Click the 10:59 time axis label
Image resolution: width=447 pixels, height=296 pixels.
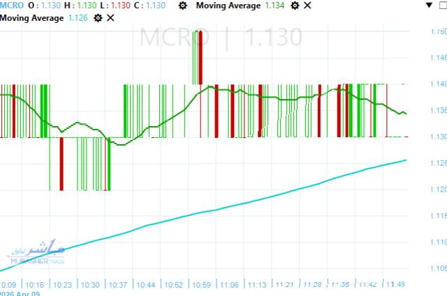point(200,284)
